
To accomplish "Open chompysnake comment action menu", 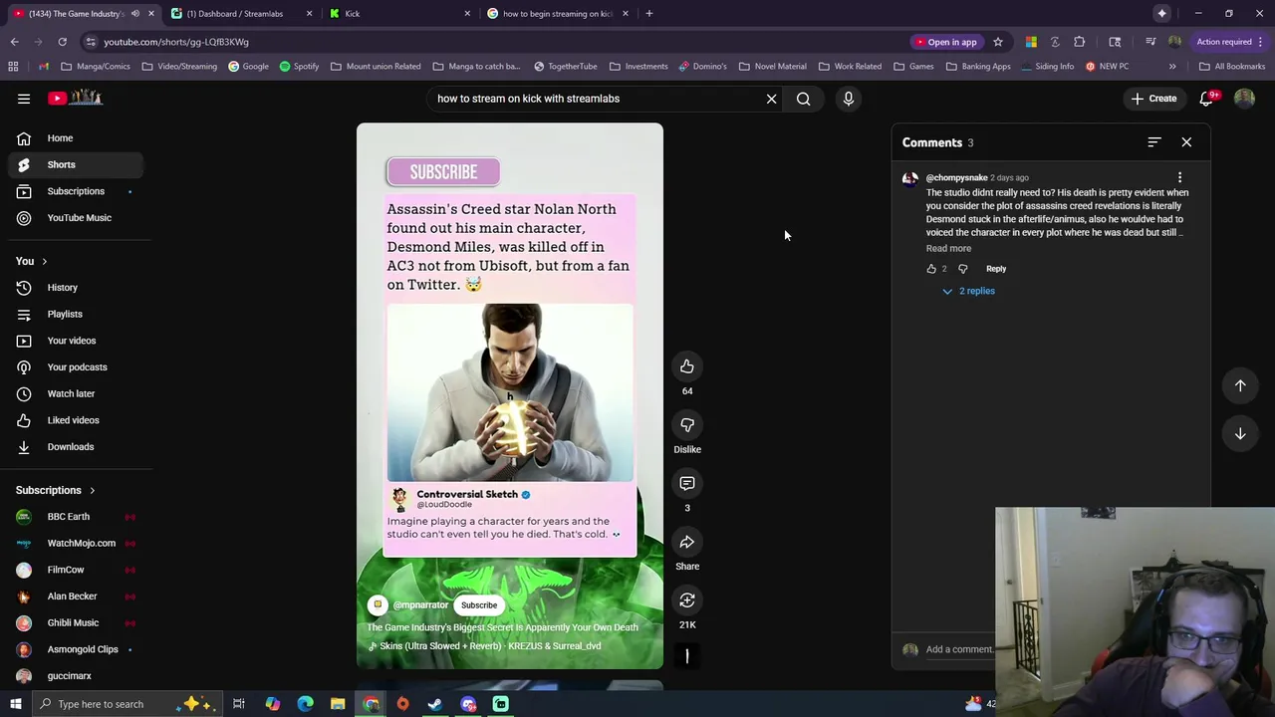I will (1180, 178).
